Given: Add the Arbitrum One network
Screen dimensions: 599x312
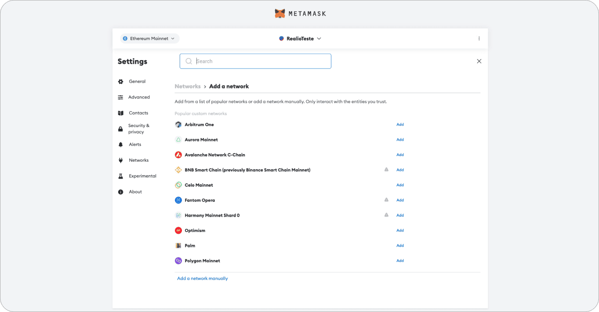Looking at the screenshot, I should tap(400, 125).
